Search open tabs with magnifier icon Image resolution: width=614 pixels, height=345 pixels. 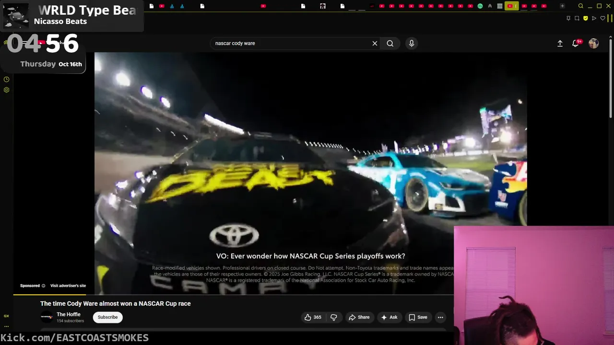tap(580, 6)
